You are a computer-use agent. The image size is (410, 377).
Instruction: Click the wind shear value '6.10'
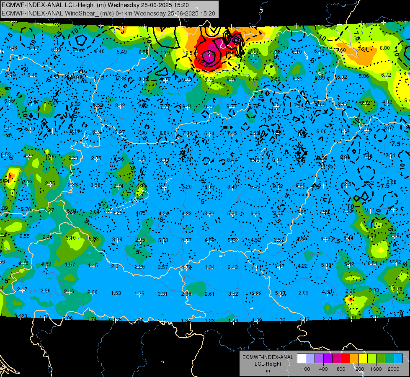click(x=297, y=52)
